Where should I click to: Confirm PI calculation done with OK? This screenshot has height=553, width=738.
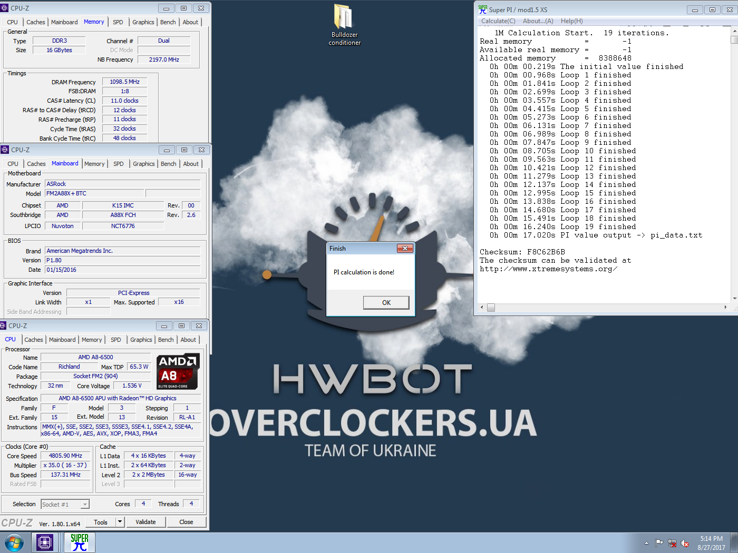coord(386,302)
